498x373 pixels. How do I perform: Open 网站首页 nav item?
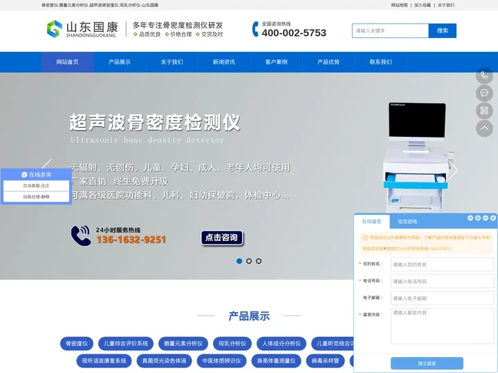67,62
